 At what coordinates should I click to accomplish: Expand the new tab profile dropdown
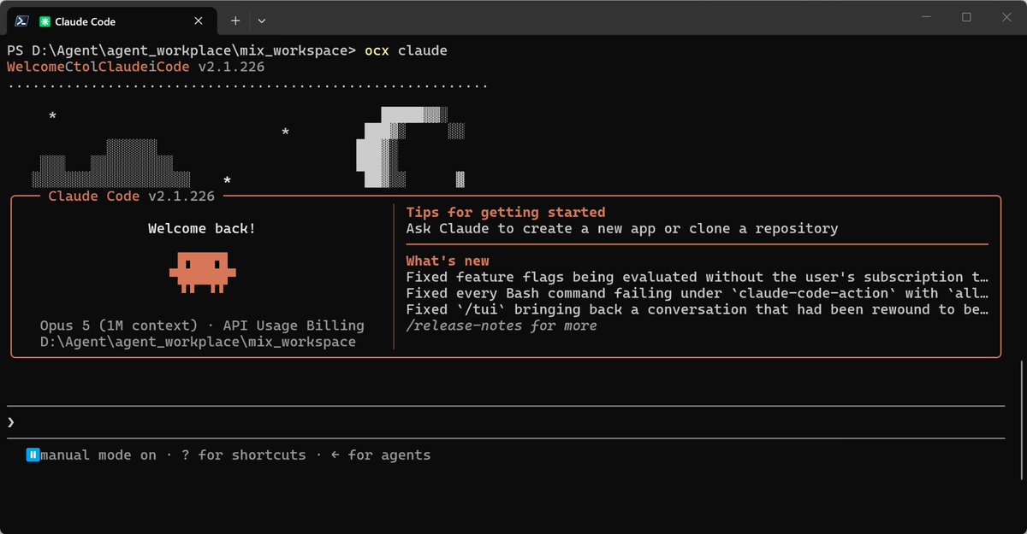262,21
